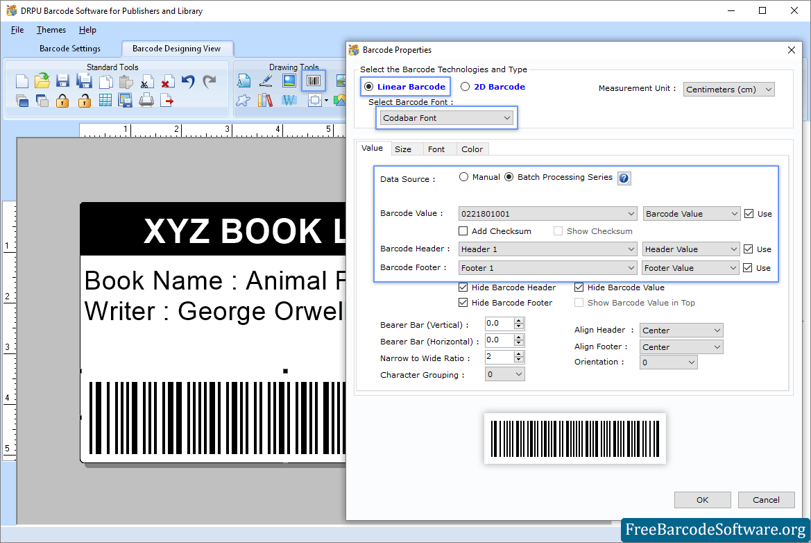
Task: Open Align Footer Center dropdown
Action: (682, 346)
